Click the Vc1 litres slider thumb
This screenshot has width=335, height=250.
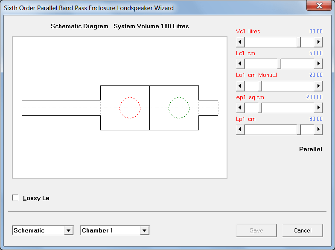(x=299, y=42)
